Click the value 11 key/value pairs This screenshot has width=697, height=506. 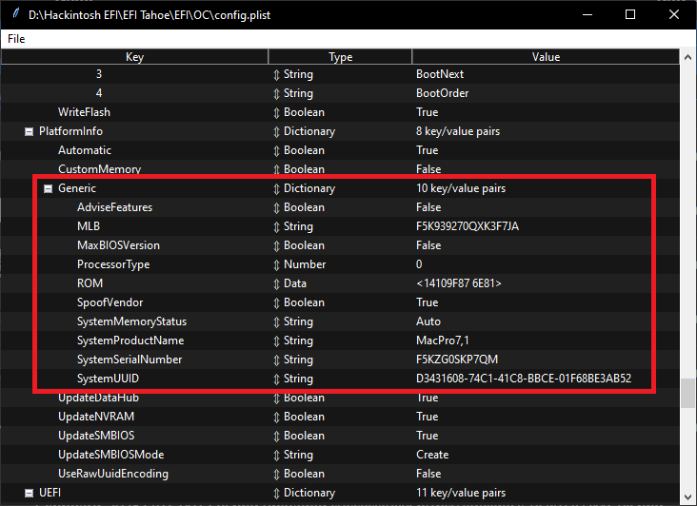tap(461, 493)
